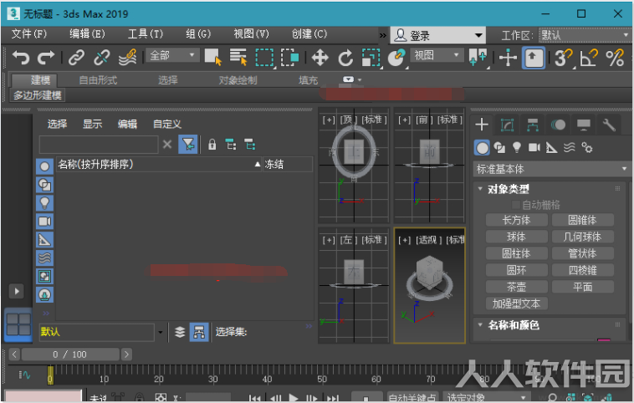634x403 pixels.
Task: Open the Motion command panel tab
Action: pos(558,125)
